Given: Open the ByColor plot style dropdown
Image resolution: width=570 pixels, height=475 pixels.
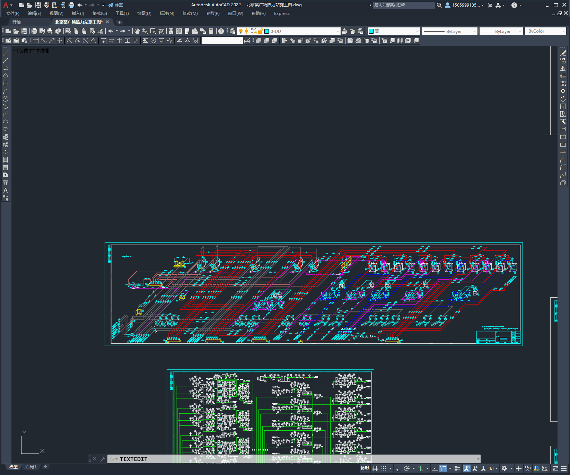Looking at the screenshot, I should [545, 31].
